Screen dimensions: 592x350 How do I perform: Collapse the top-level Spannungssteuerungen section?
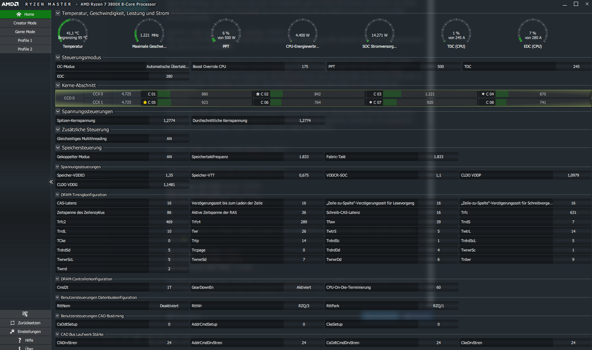pos(58,111)
